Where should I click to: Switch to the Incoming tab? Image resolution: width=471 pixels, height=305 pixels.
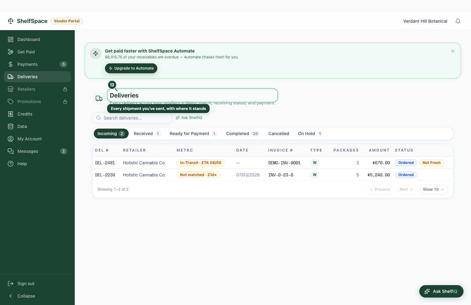111,134
